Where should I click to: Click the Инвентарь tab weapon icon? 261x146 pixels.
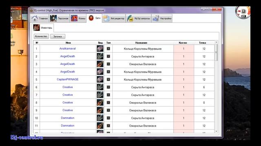pos(36,28)
